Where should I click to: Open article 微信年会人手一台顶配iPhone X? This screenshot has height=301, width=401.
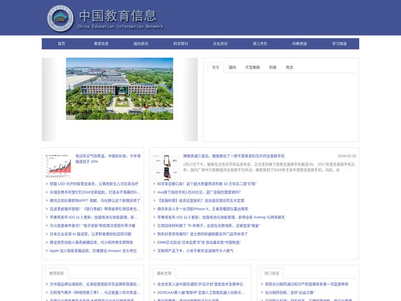click(x=203, y=209)
